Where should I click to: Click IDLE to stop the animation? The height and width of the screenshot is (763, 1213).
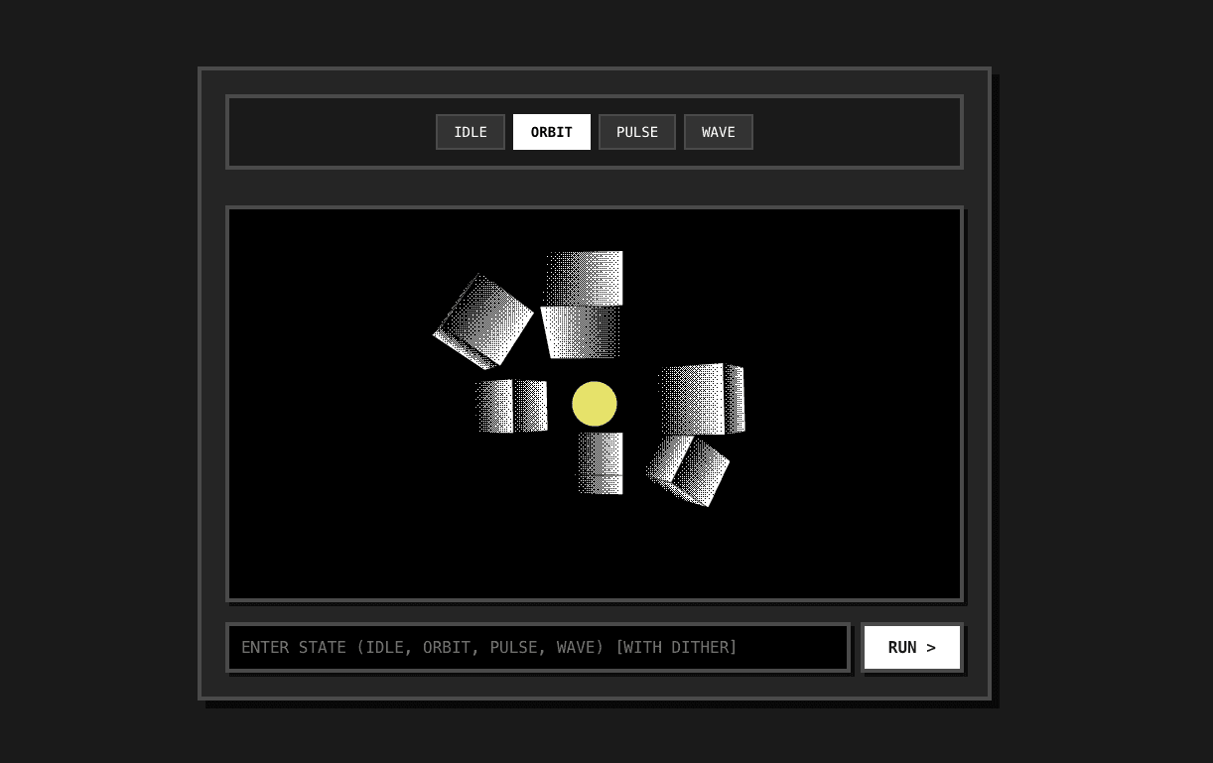(470, 132)
